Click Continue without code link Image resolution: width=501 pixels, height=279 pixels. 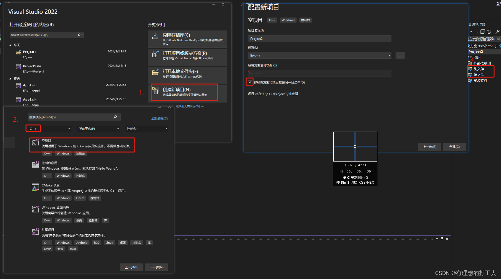(190, 106)
